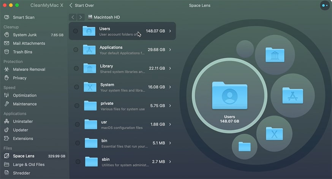Viewport: 332px width, 179px height.
Task: Select the Users folder checkbox
Action: tap(75, 31)
